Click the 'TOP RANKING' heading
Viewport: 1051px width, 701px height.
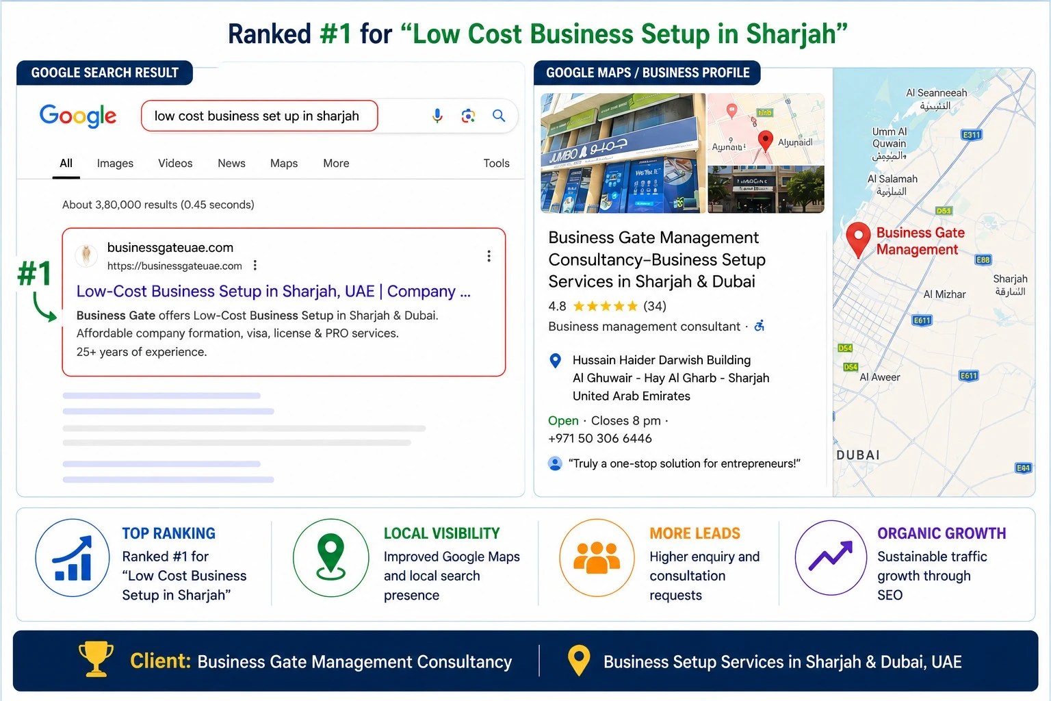tap(168, 533)
